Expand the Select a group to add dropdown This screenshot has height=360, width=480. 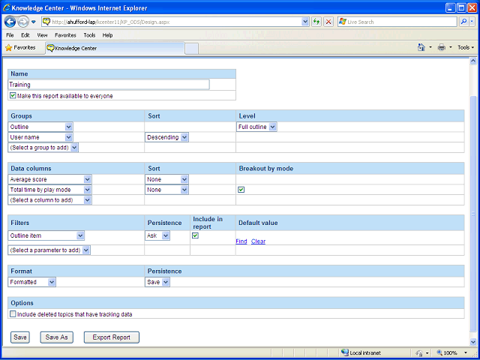(43, 148)
